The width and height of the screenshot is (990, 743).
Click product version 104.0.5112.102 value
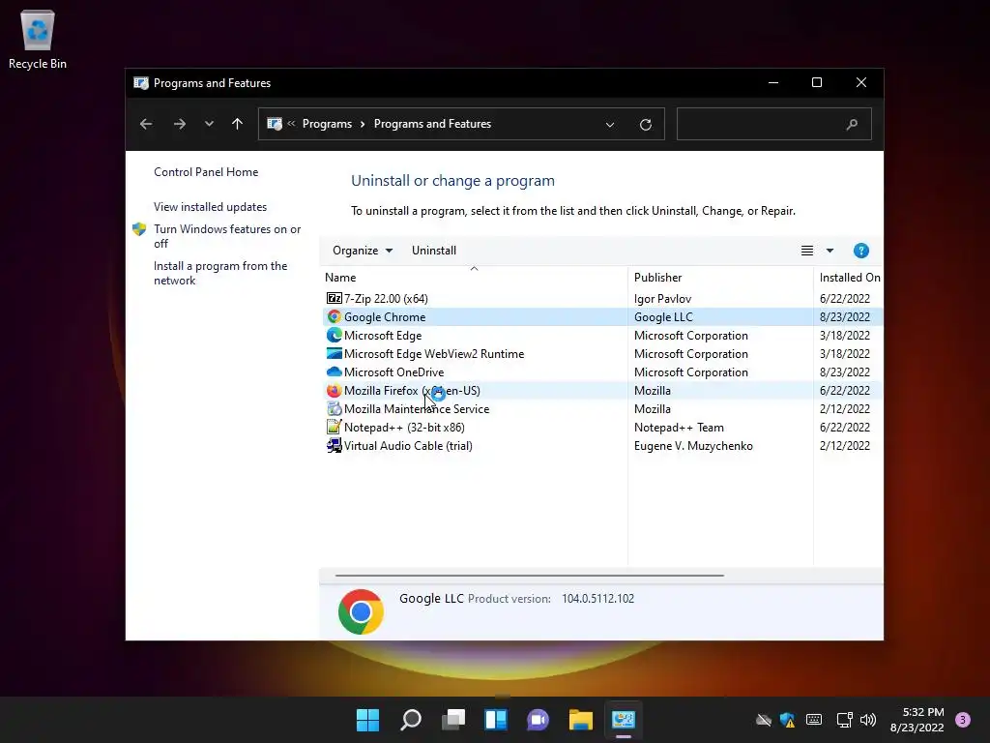click(597, 598)
